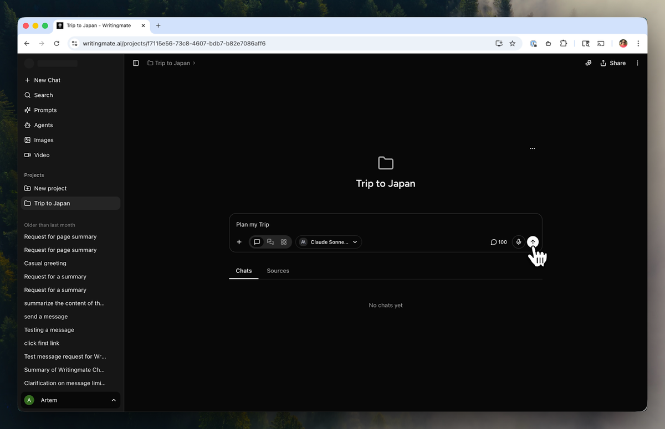Select the Chats tab
665x429 pixels.
(x=244, y=271)
